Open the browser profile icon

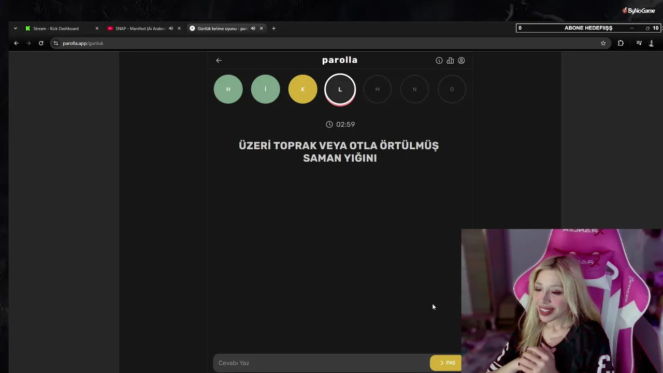click(652, 43)
